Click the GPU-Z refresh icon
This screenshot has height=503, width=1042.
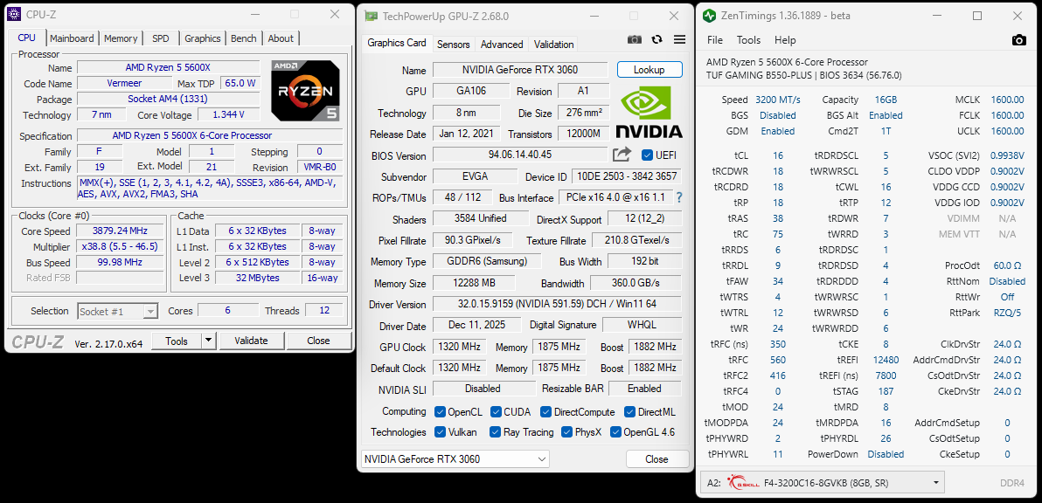(657, 40)
